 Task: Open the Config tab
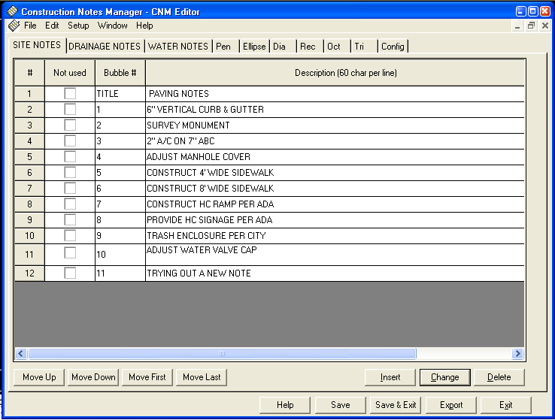click(393, 47)
